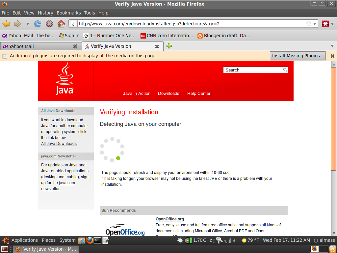This screenshot has width=337, height=253.
Task: Open the File menu
Action: pyautogui.click(x=5, y=13)
